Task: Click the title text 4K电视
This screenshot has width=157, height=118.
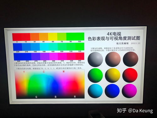Action: pyautogui.click(x=114, y=34)
